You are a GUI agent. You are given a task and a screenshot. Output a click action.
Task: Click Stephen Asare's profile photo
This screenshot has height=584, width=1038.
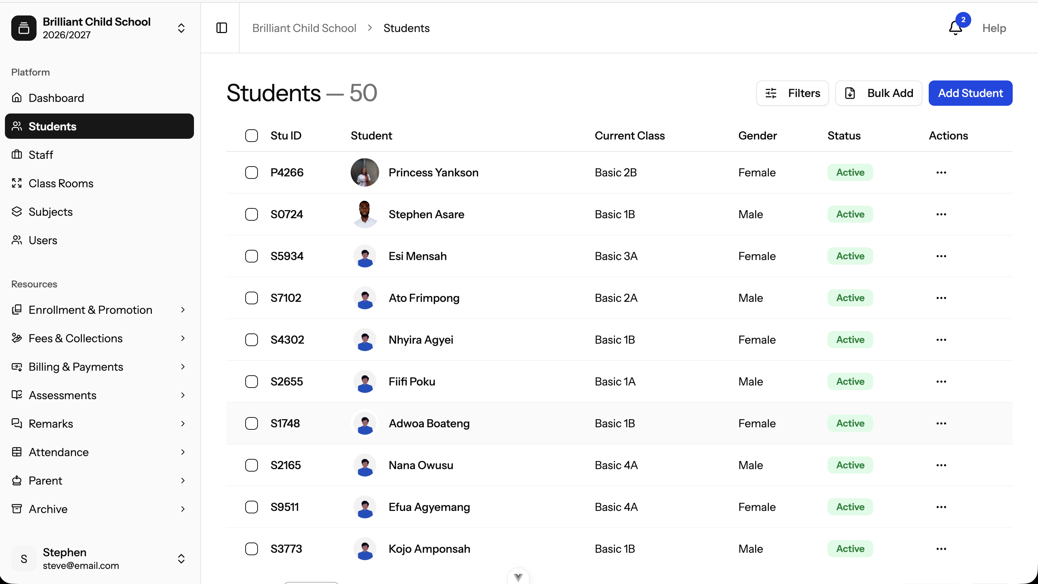365,214
